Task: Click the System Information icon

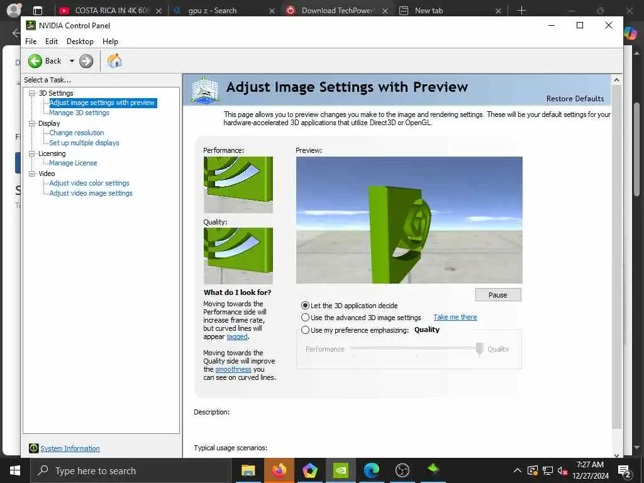Action: [x=34, y=448]
